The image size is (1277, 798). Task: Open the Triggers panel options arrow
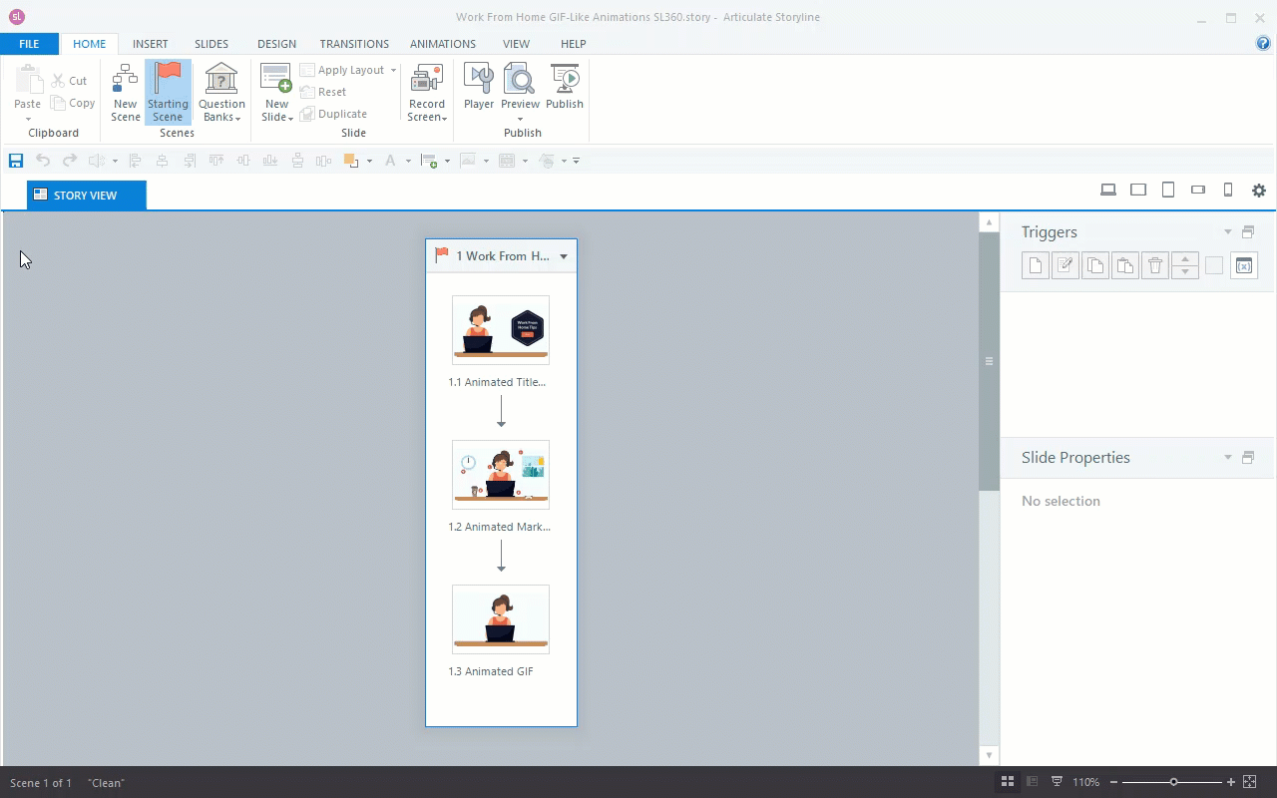point(1228,232)
